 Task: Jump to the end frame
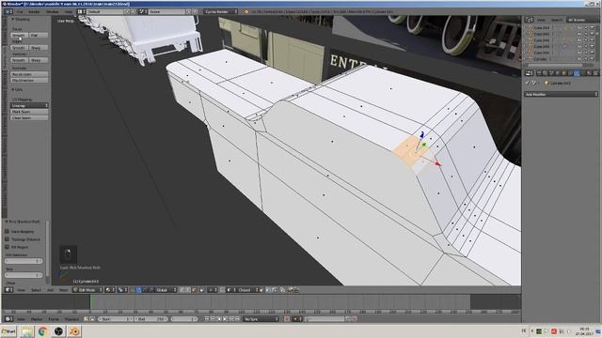click(237, 319)
